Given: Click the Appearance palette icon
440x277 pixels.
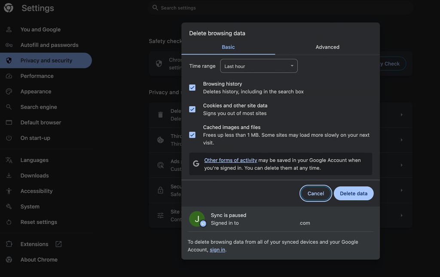Looking at the screenshot, I should click(9, 91).
